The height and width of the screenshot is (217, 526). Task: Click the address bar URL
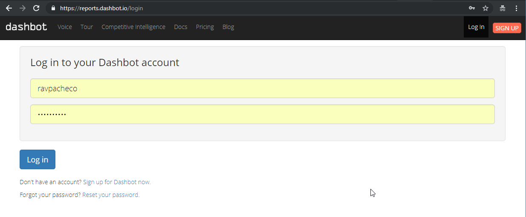pyautogui.click(x=101, y=8)
